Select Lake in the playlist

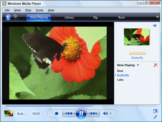[120, 80]
